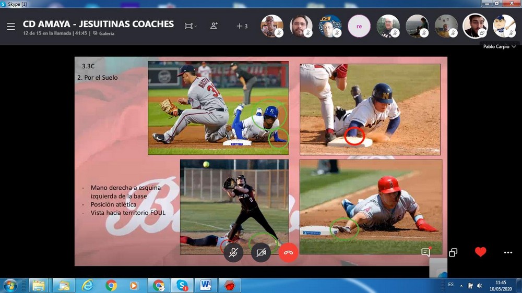Click the Galería view label

pos(106,33)
